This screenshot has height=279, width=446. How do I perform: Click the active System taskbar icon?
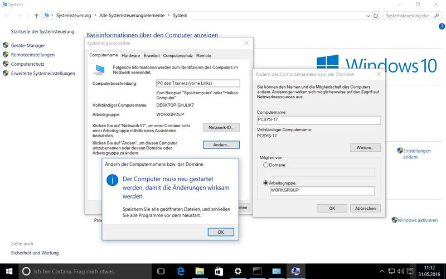(x=295, y=271)
